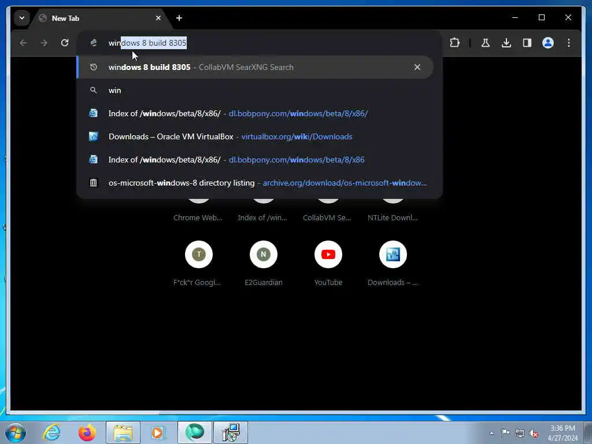Open Downloads – Oracle VM VirtualBox suggestion
The image size is (592, 444).
pos(255,136)
